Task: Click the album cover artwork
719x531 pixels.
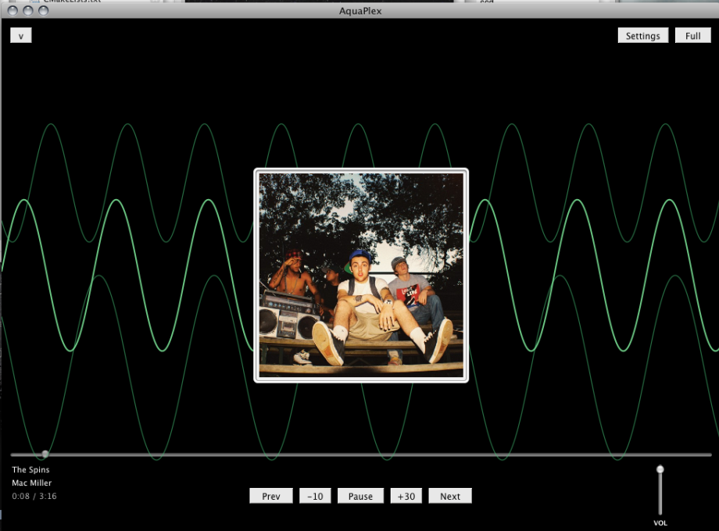Action: point(361,276)
